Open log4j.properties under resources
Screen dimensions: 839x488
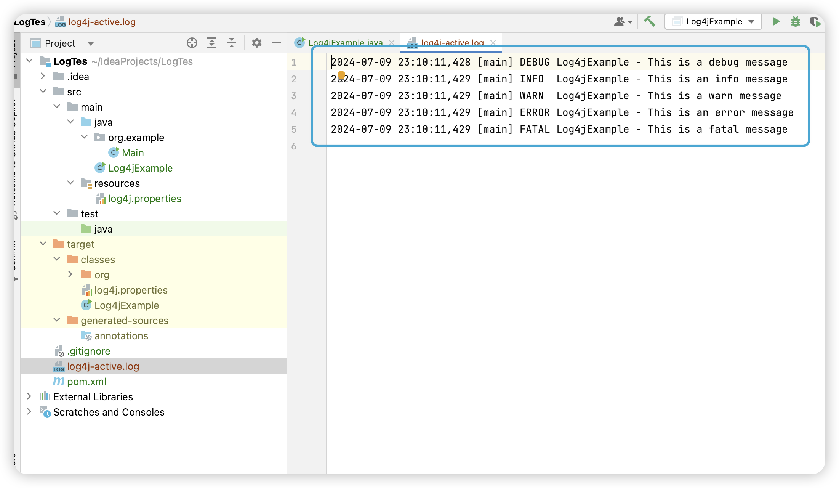(145, 198)
